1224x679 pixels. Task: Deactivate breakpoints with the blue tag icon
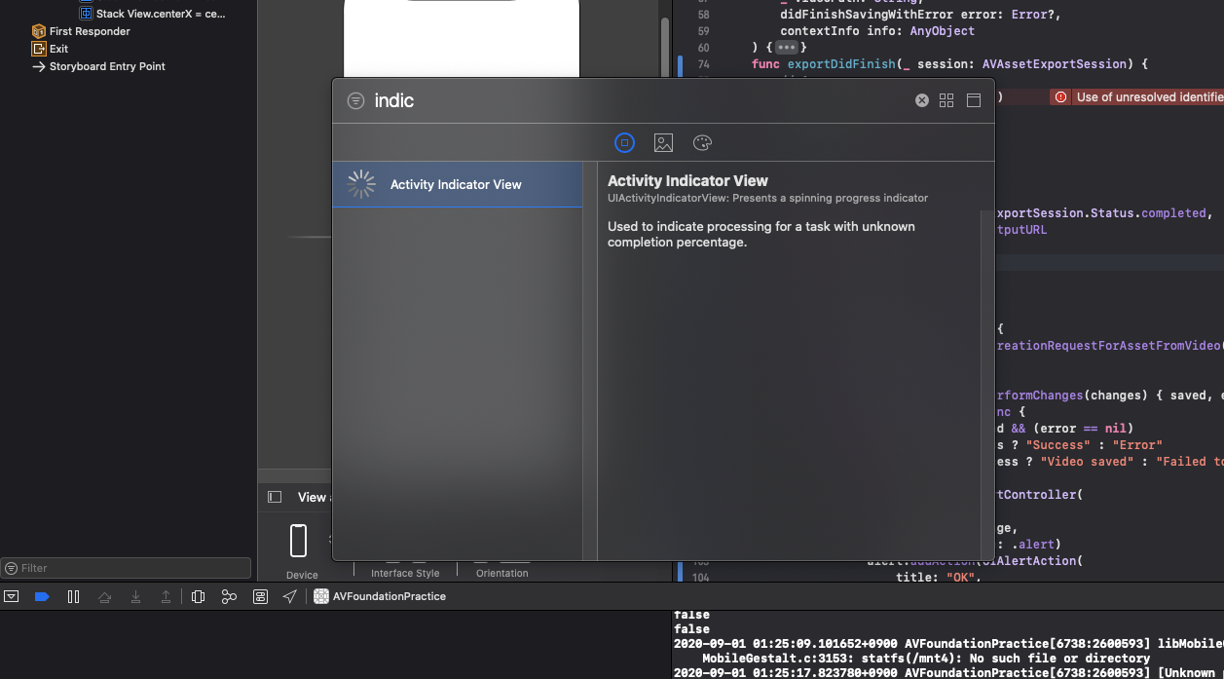[x=42, y=596]
